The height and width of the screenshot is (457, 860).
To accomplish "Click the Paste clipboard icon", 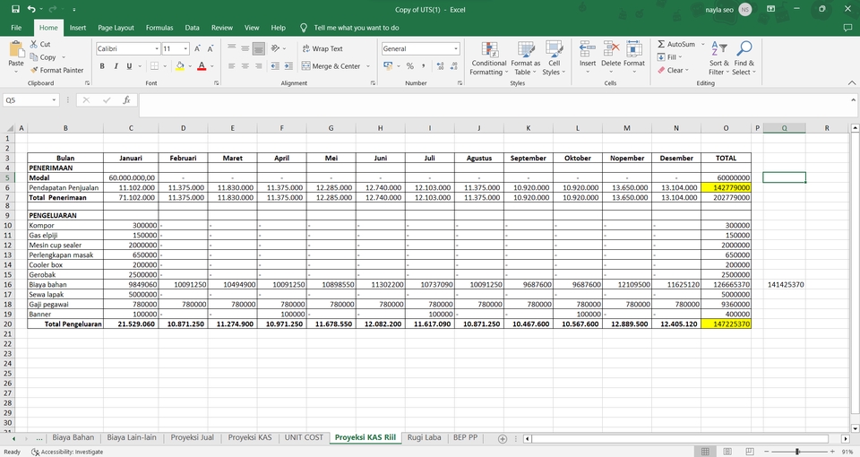I will pos(16,50).
